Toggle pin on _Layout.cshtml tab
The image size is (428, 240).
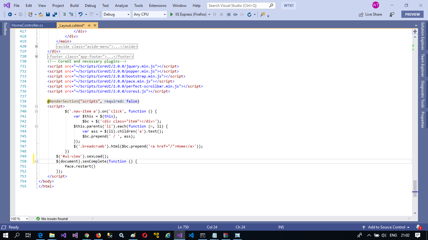click(x=89, y=25)
